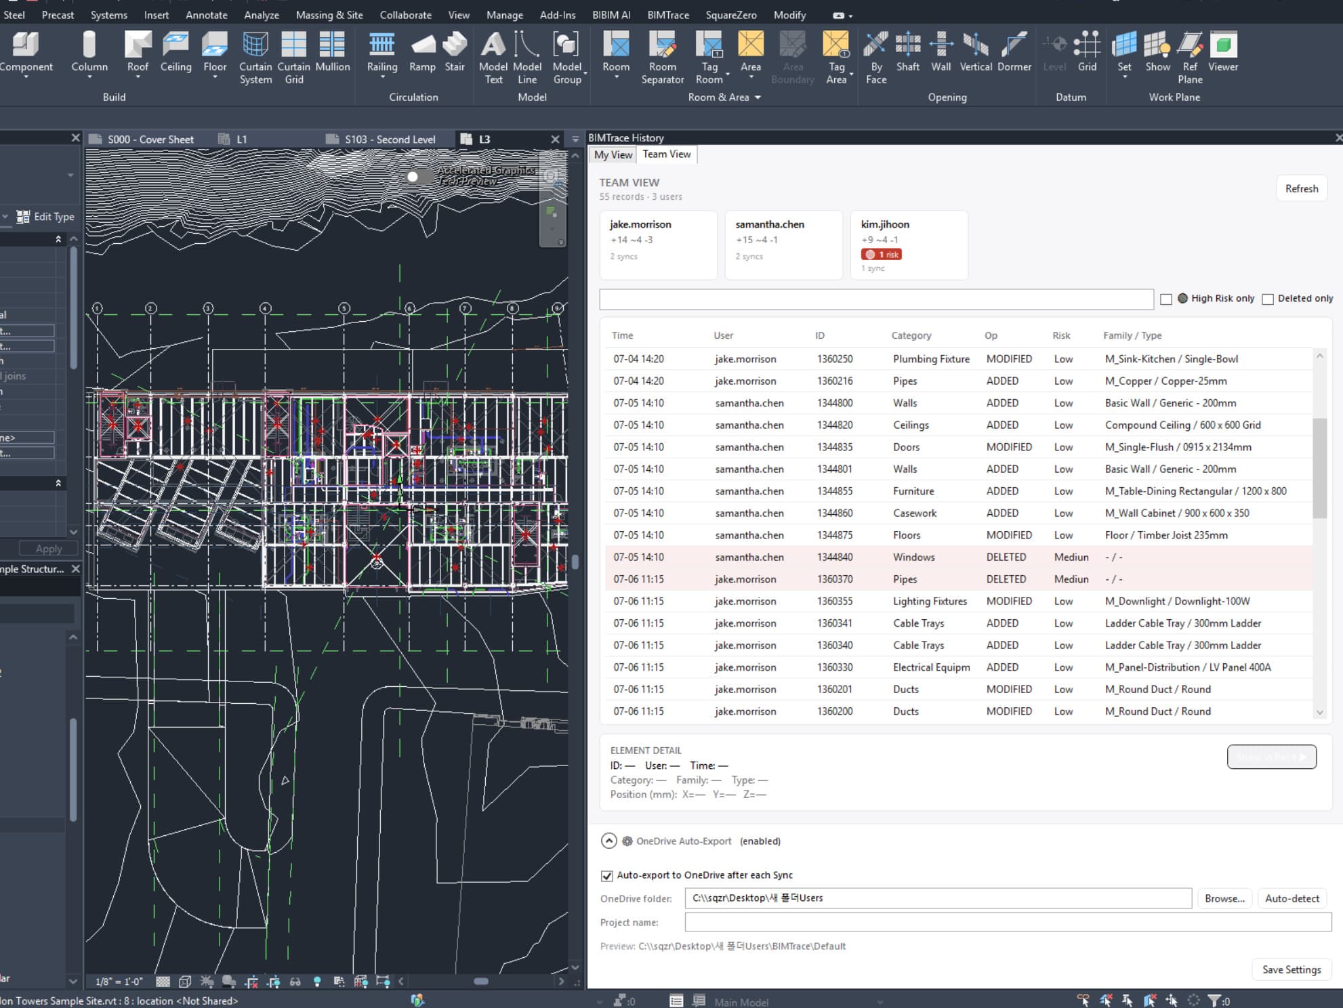
Task: Click the drawing view horizontal scrollbar thumb
Action: coord(481,981)
